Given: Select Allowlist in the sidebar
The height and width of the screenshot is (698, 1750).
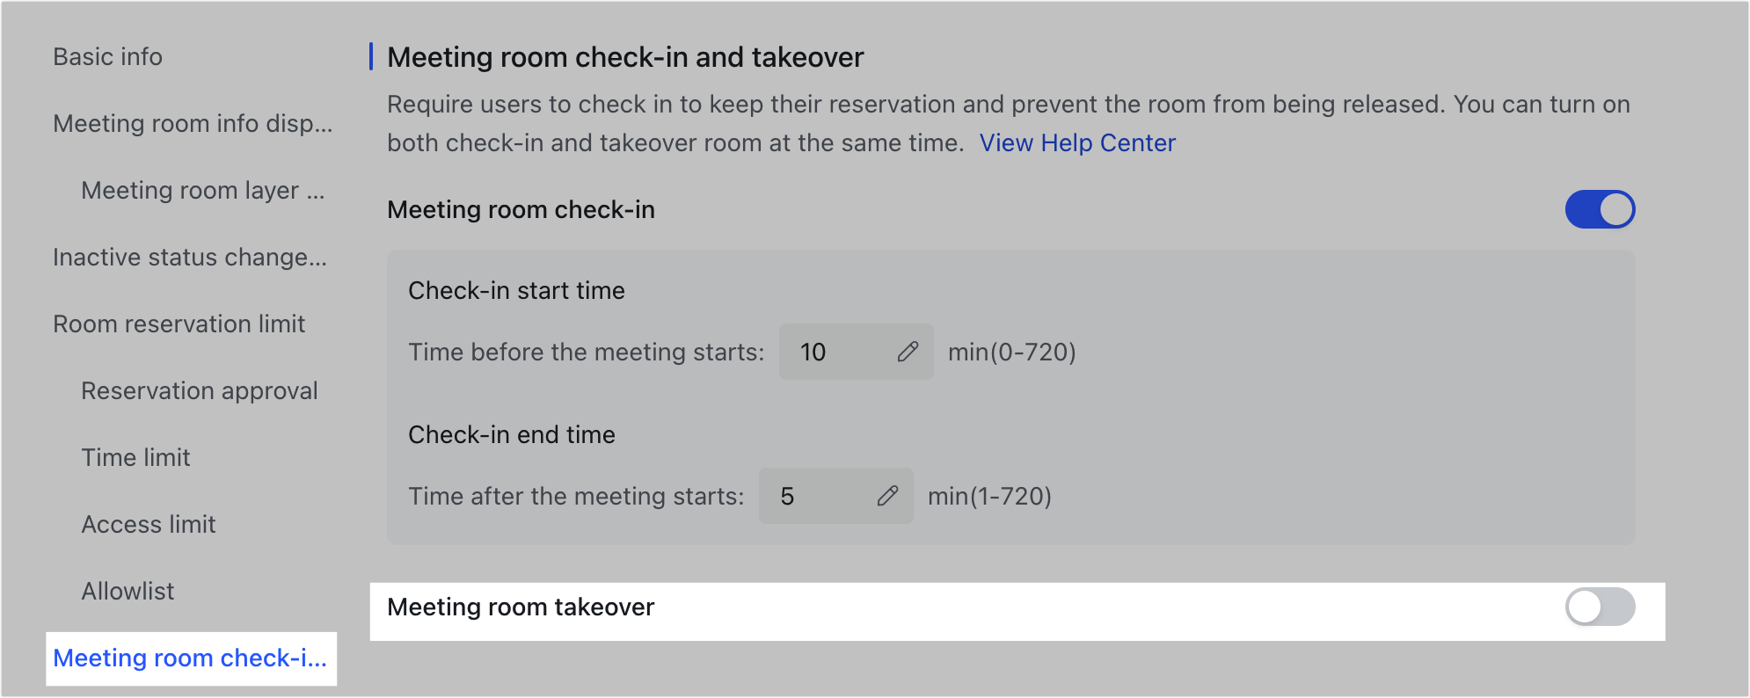Looking at the screenshot, I should (x=128, y=591).
